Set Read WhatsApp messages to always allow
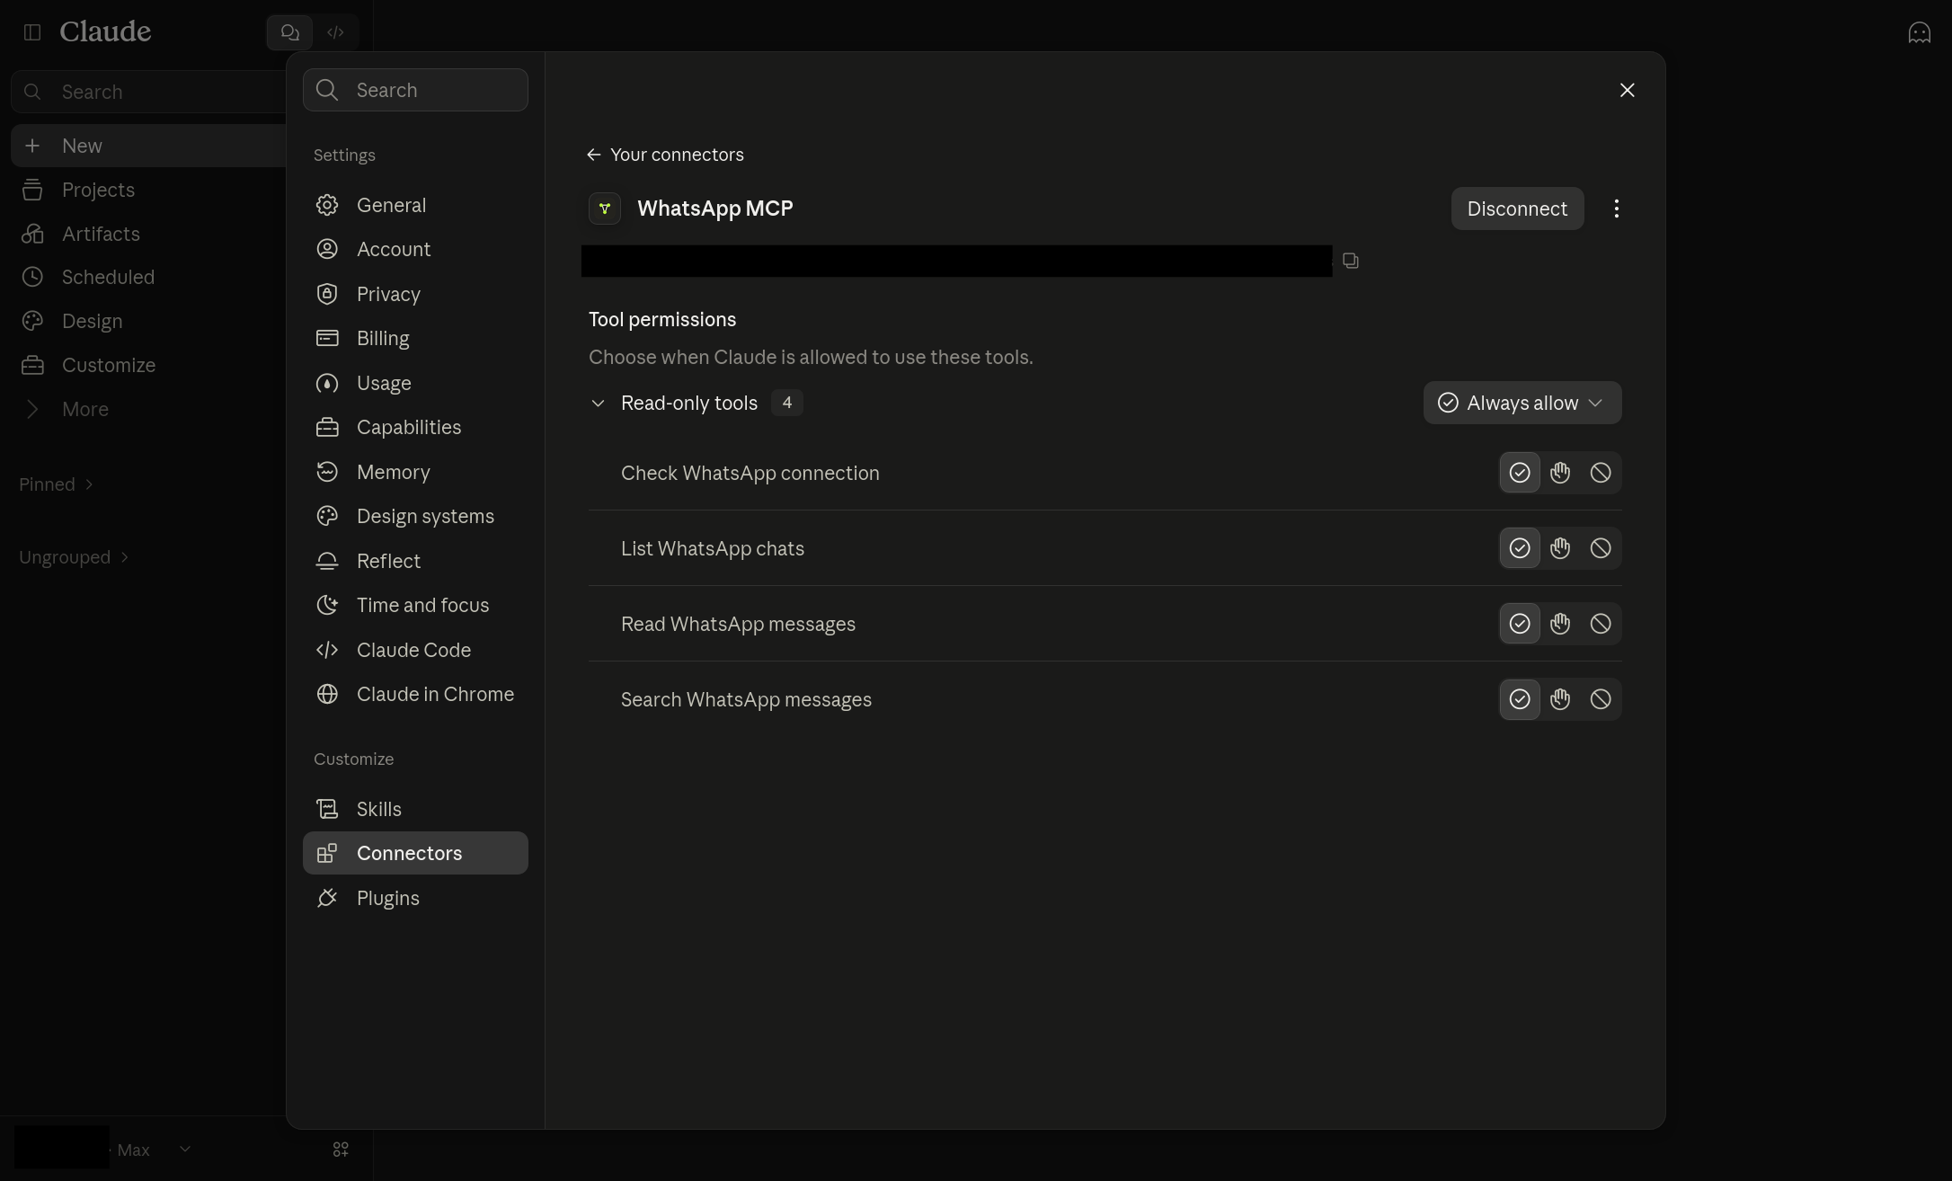The height and width of the screenshot is (1181, 1952). tap(1520, 624)
